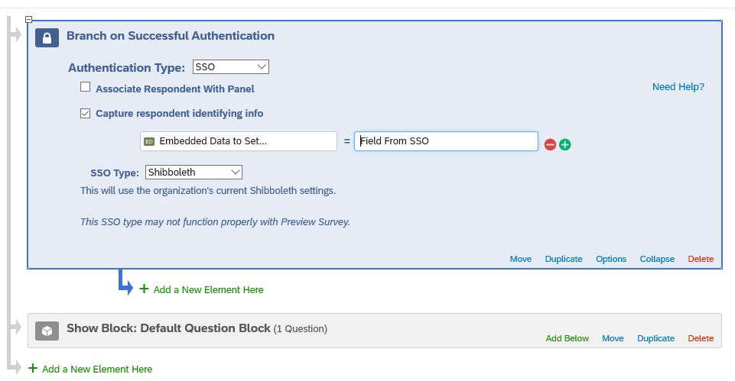Click Collapse on the Authentication branch
735x381 pixels.
click(x=657, y=259)
